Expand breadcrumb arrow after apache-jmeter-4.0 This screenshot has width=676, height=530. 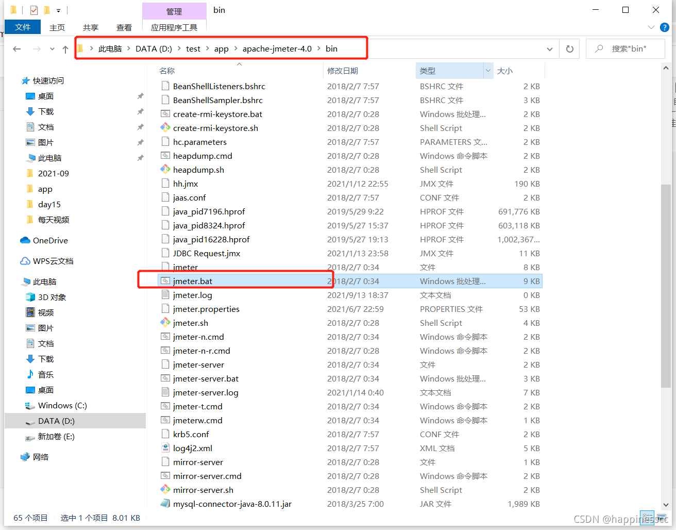(x=319, y=48)
